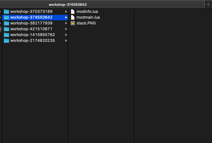Expand the workshop-382177939 disclosure arrow

click(66, 23)
